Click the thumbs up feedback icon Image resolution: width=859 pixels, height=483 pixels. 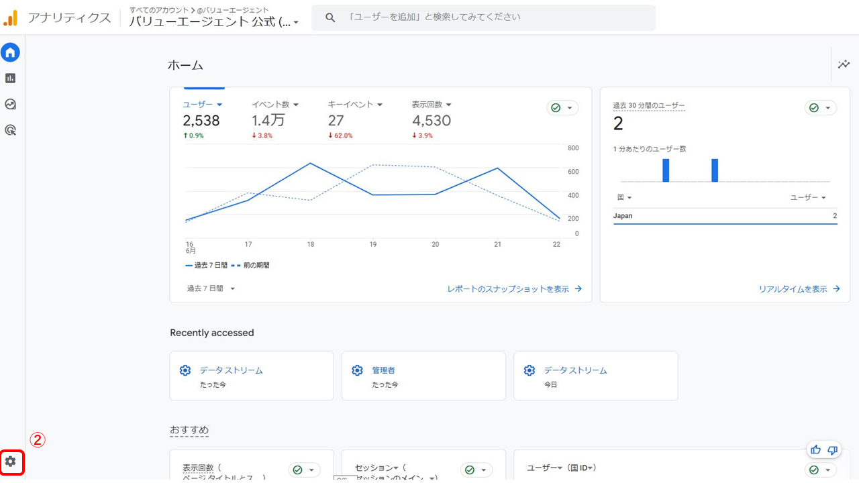pyautogui.click(x=815, y=449)
